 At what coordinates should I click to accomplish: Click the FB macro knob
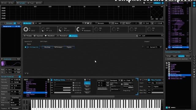coord(26,29)
